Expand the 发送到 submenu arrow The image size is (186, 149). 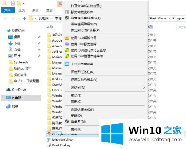(x=144, y=88)
